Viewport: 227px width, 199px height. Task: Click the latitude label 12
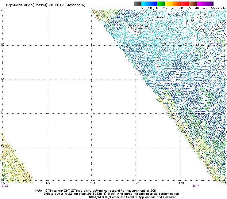[x=2, y=146]
